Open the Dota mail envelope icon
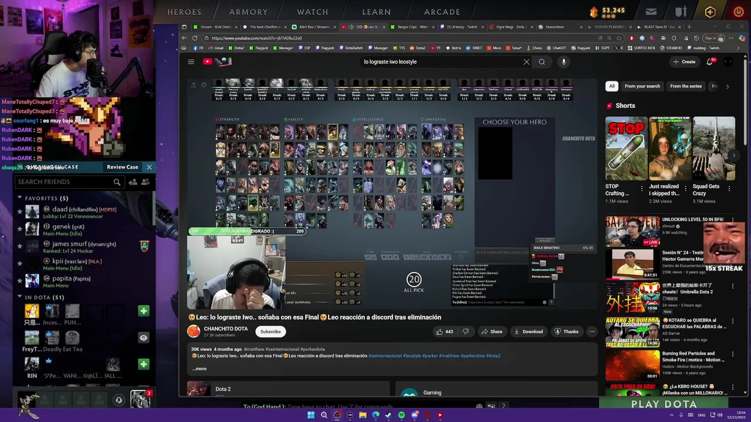 pyautogui.click(x=651, y=12)
